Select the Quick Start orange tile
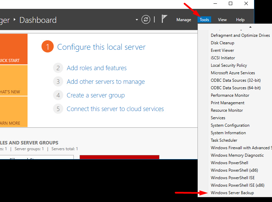Viewport: 272px width, 202px height. coord(14,49)
